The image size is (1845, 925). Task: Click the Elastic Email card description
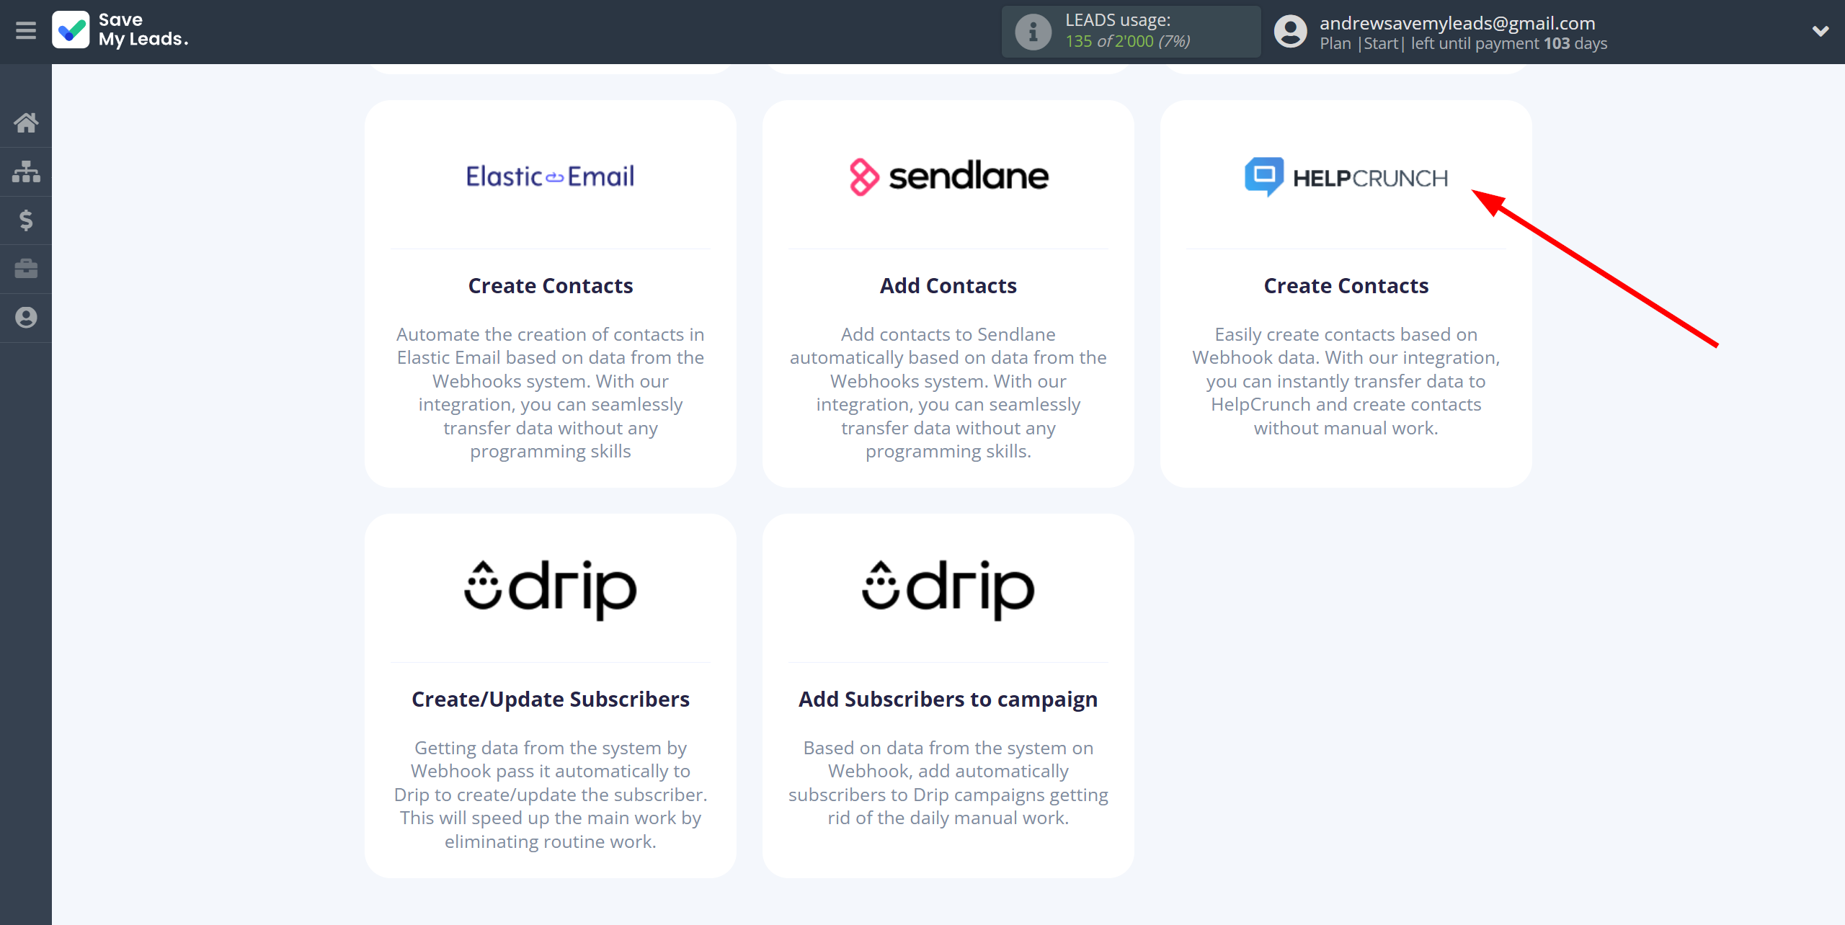pos(550,393)
